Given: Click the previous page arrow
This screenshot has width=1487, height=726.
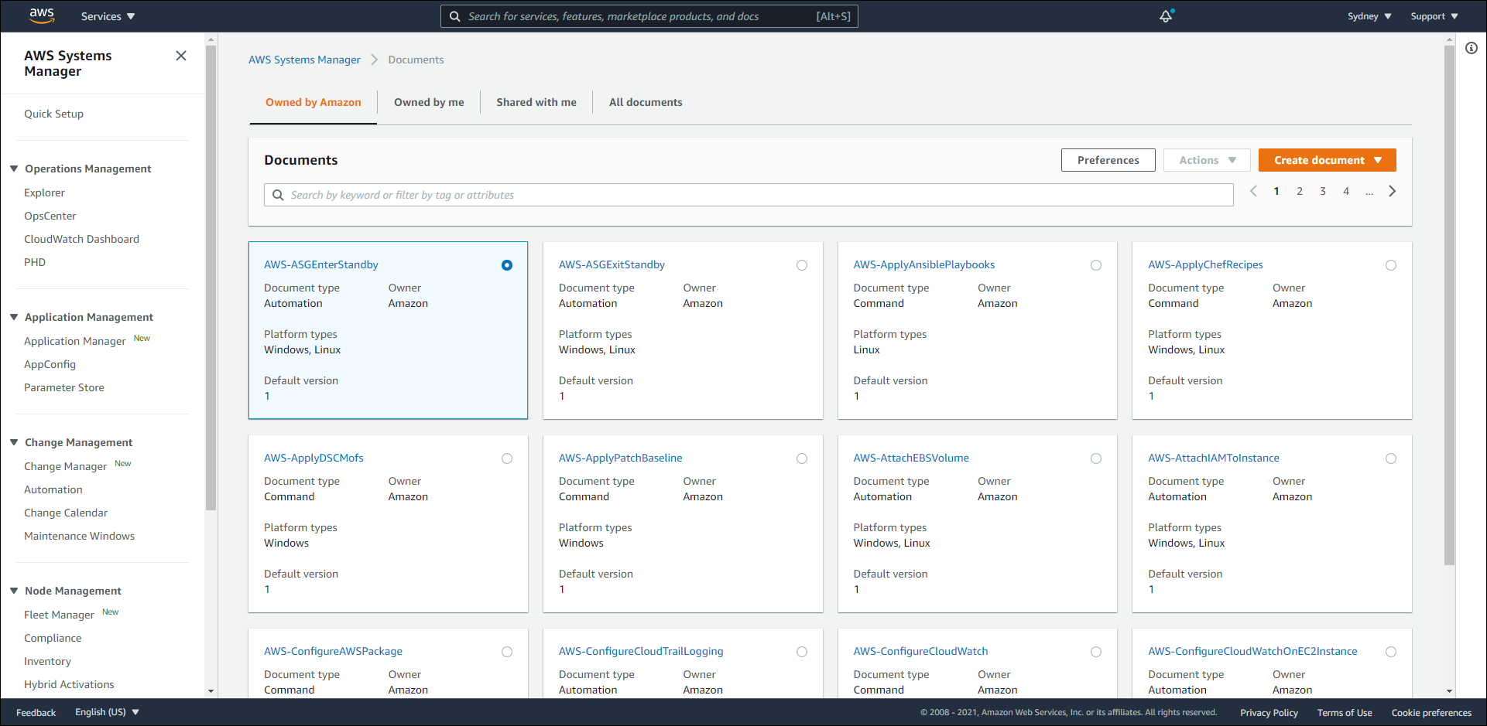Looking at the screenshot, I should 1253,191.
